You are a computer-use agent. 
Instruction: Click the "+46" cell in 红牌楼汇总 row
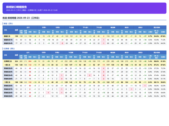click(x=145, y=61)
